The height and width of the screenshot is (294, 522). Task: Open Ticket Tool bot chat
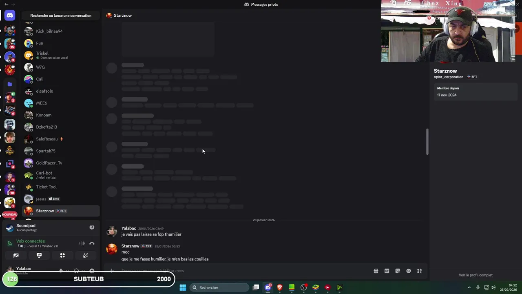pyautogui.click(x=61, y=187)
